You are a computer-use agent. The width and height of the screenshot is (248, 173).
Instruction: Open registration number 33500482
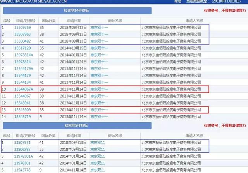(x=22, y=41)
